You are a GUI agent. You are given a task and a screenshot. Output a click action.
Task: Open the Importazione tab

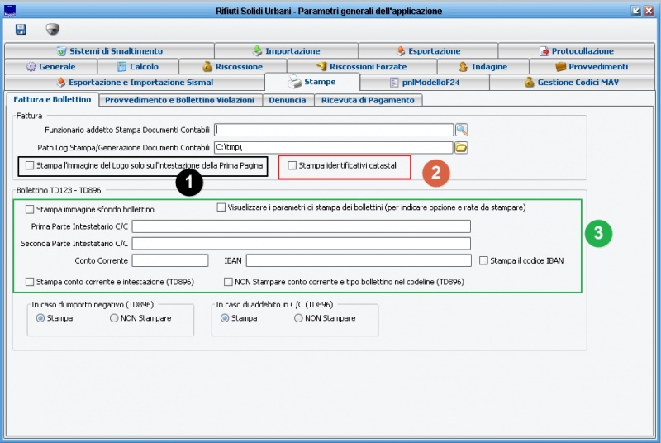(x=286, y=51)
